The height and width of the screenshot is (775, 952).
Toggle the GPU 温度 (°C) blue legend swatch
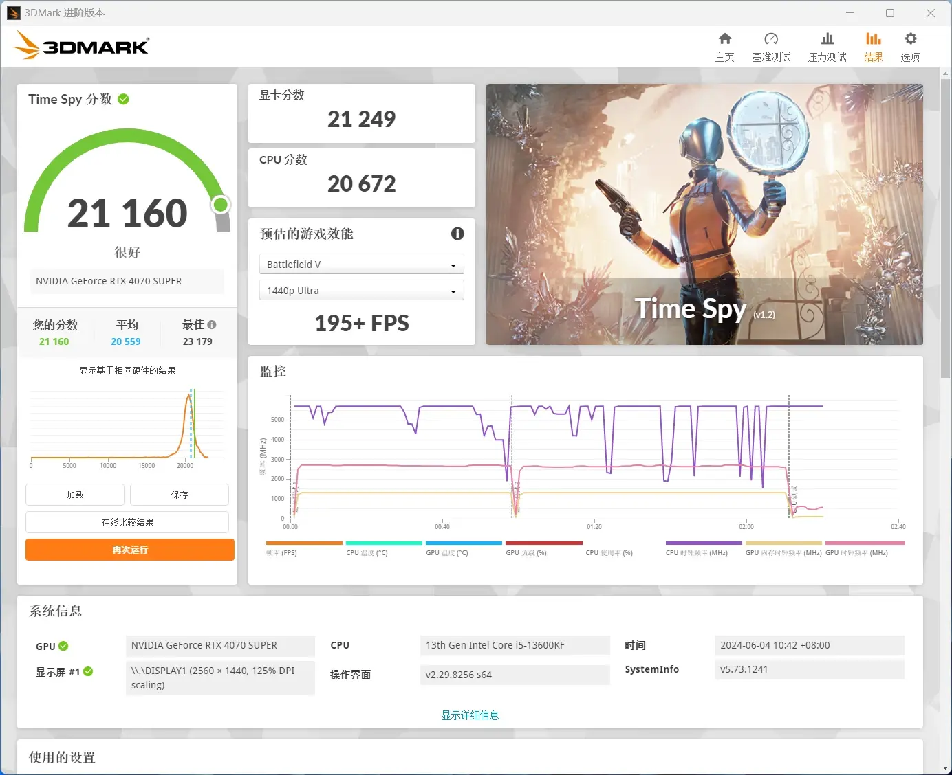tap(464, 543)
